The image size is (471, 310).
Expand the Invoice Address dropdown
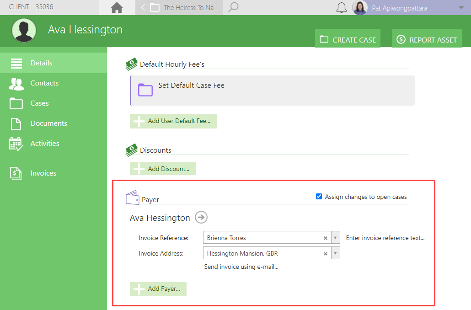[x=335, y=253]
